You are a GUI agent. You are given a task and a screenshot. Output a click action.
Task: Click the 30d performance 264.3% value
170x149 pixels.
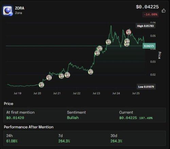pos(116,141)
